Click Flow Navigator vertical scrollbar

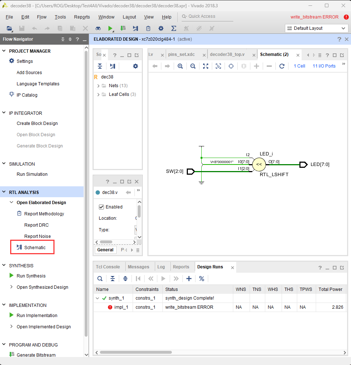(86, 193)
